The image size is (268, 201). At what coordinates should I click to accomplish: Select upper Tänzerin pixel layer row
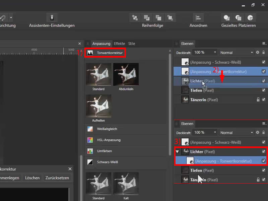click(x=220, y=99)
